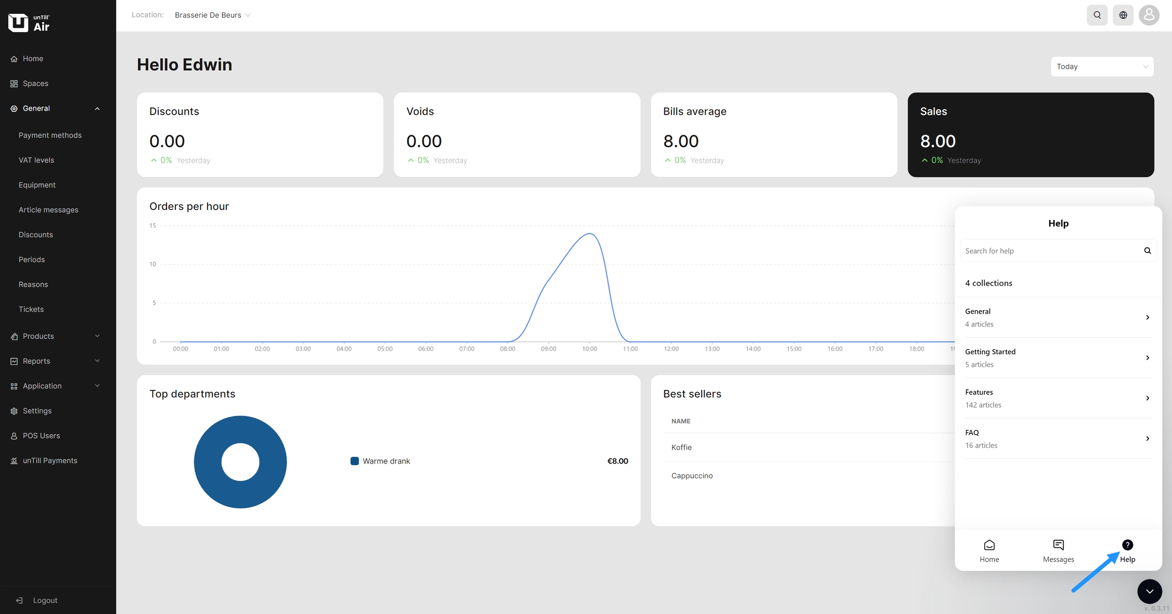The width and height of the screenshot is (1172, 614).
Task: Open the language globe icon
Action: click(1123, 15)
